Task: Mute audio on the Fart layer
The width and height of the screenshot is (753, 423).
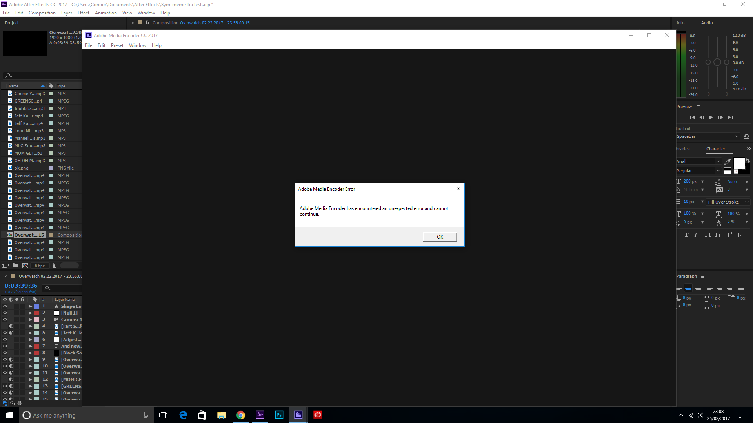Action: click(11, 326)
